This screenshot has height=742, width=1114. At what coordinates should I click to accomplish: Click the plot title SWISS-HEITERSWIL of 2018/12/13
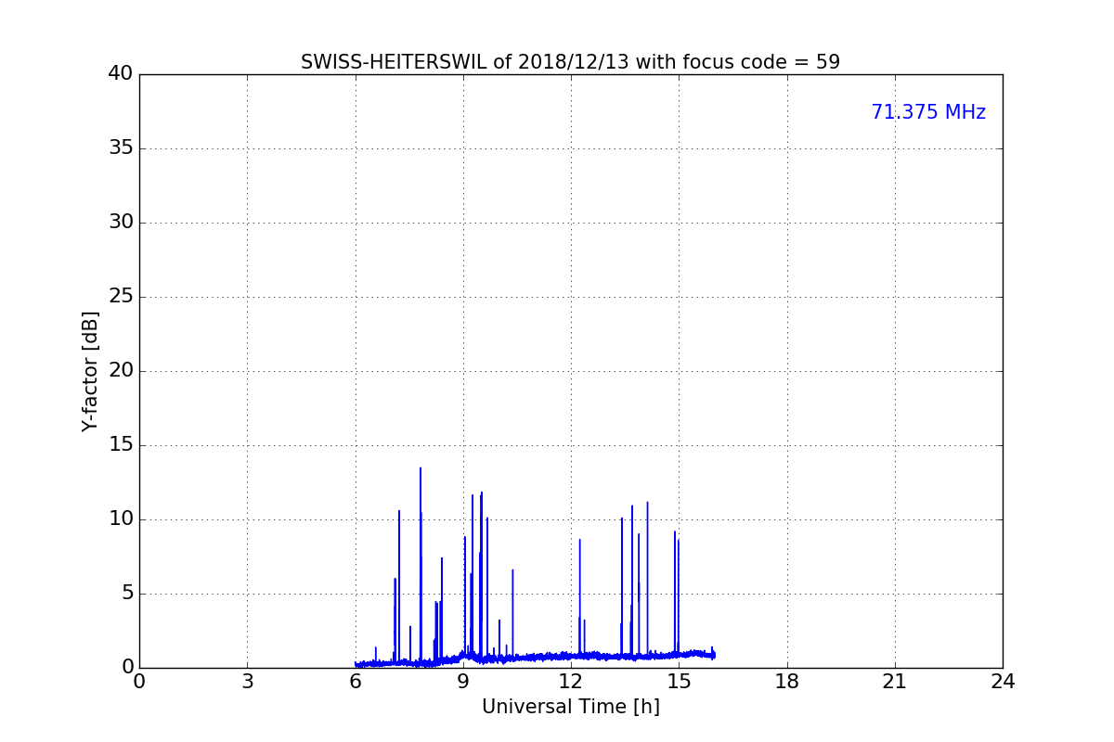coord(570,62)
